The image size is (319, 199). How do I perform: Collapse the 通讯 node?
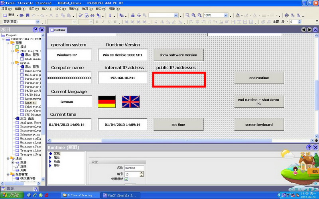[x=8, y=158]
